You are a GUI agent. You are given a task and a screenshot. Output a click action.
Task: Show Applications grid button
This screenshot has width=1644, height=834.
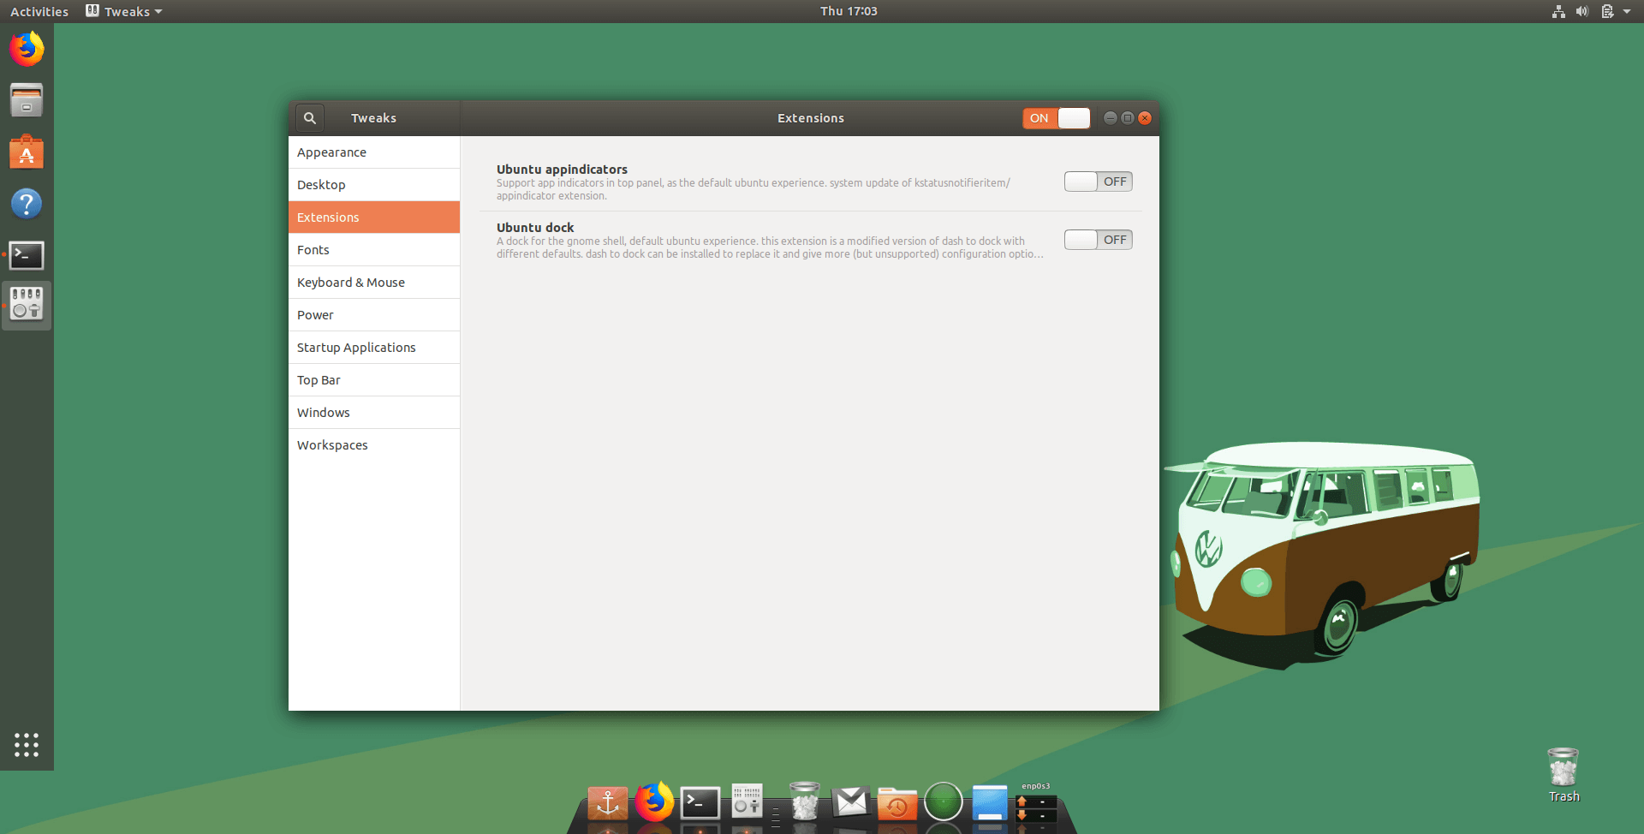coord(27,745)
